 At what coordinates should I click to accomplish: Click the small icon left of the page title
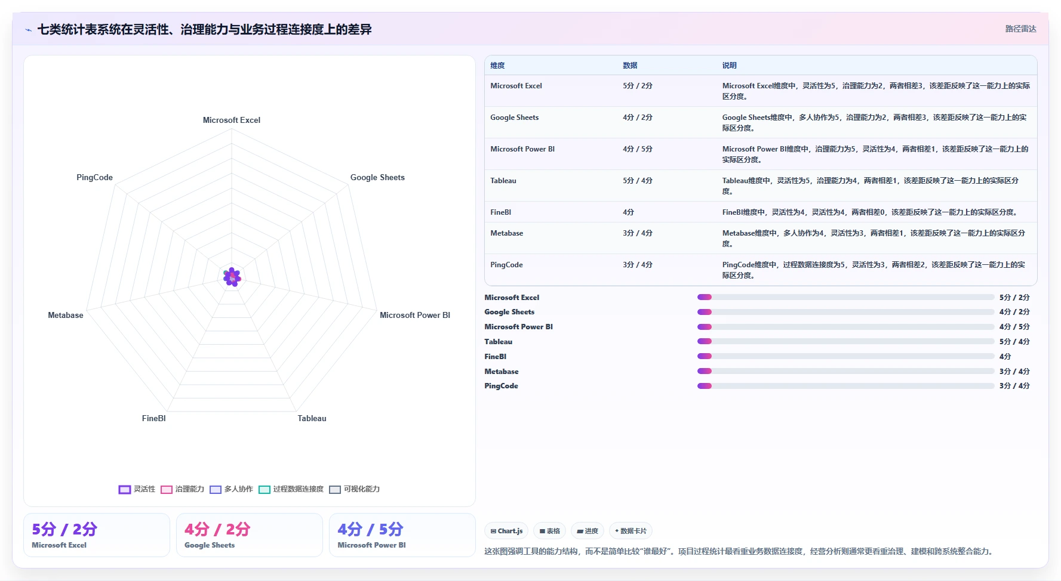pos(28,30)
